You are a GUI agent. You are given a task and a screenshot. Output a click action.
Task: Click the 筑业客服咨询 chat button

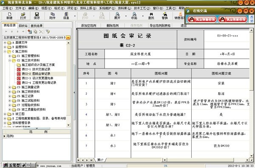click(233, 20)
